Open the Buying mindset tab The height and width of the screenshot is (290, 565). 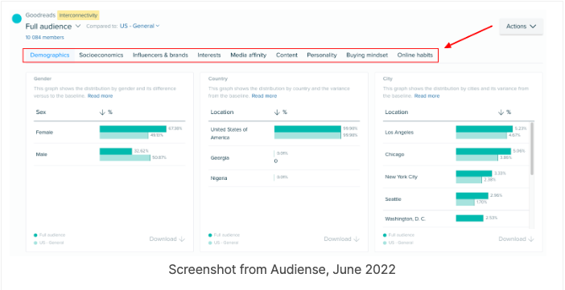click(367, 55)
